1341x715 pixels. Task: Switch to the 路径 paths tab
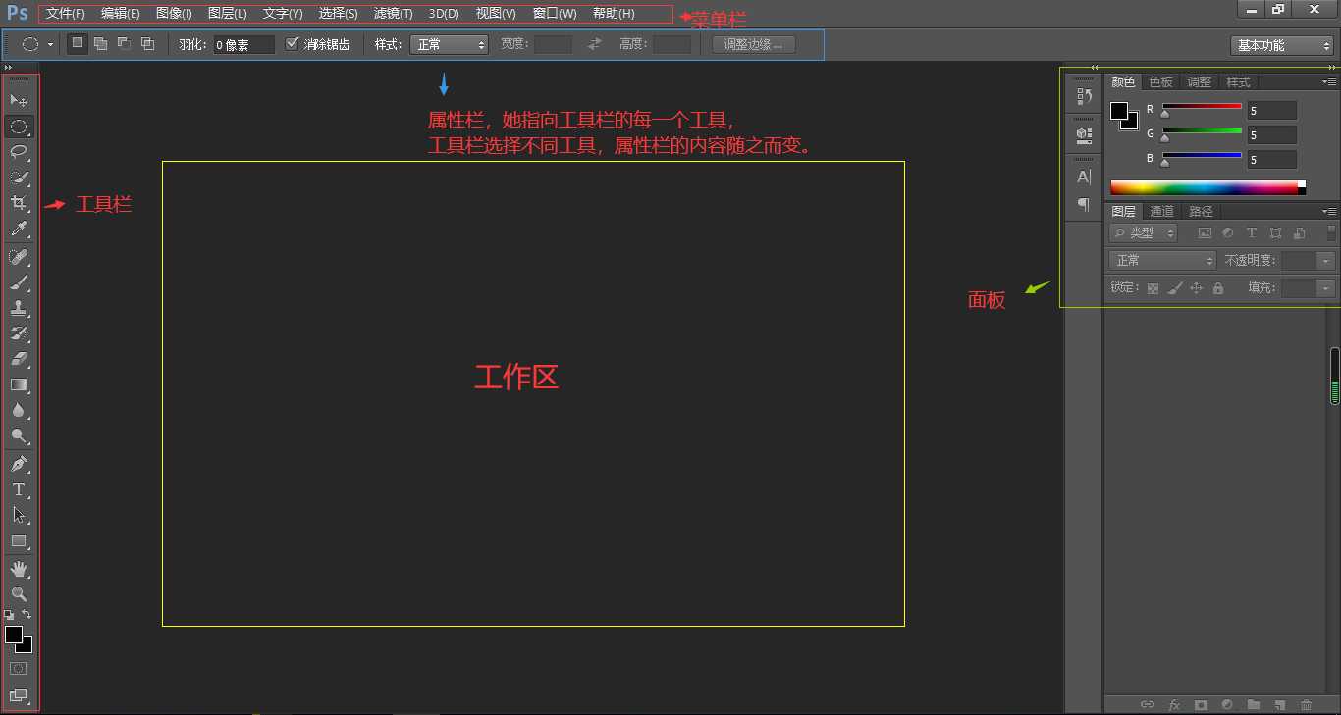tap(1201, 212)
